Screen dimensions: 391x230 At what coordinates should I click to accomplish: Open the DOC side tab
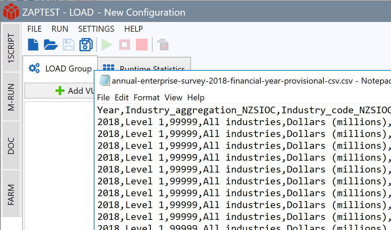(x=11, y=146)
